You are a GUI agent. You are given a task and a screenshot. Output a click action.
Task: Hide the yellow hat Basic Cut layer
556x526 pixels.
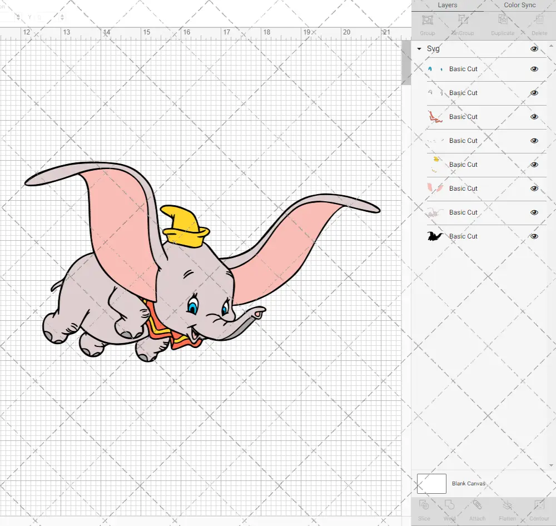[x=534, y=165]
